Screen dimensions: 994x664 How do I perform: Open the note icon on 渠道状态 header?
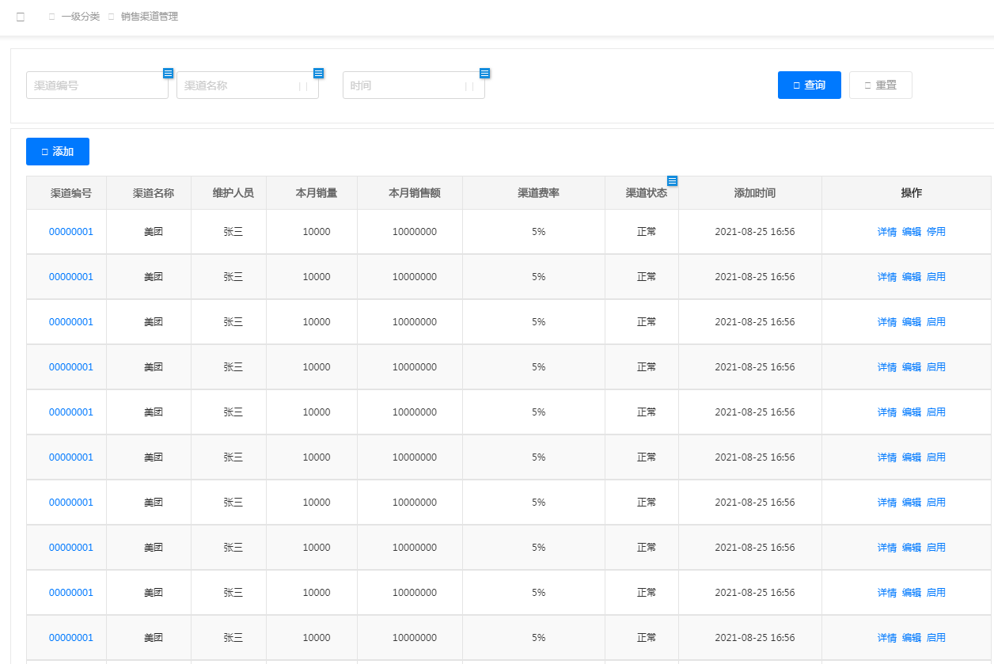[672, 180]
